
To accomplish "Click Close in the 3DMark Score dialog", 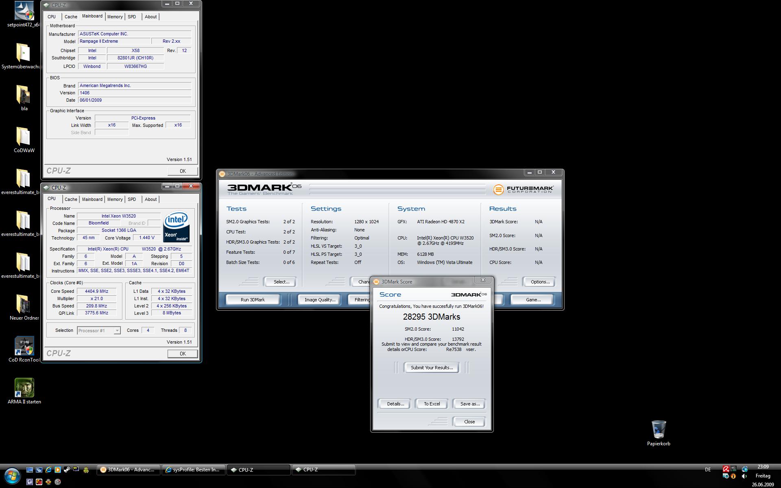I will [469, 422].
